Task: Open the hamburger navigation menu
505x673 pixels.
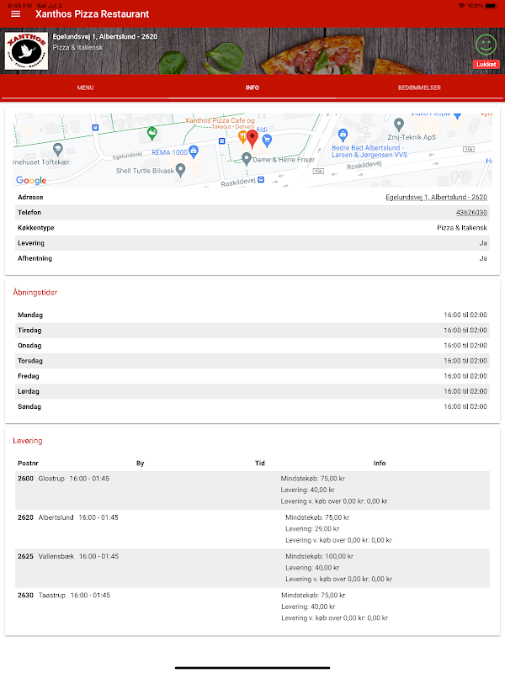Action: coord(15,14)
